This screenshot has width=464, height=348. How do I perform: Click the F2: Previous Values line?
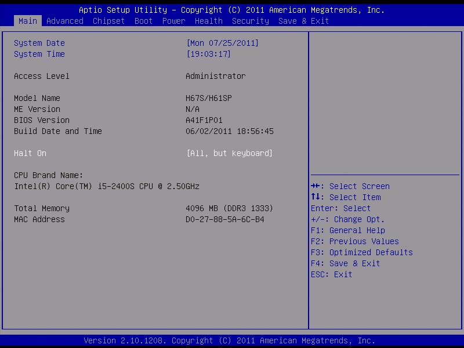point(355,241)
